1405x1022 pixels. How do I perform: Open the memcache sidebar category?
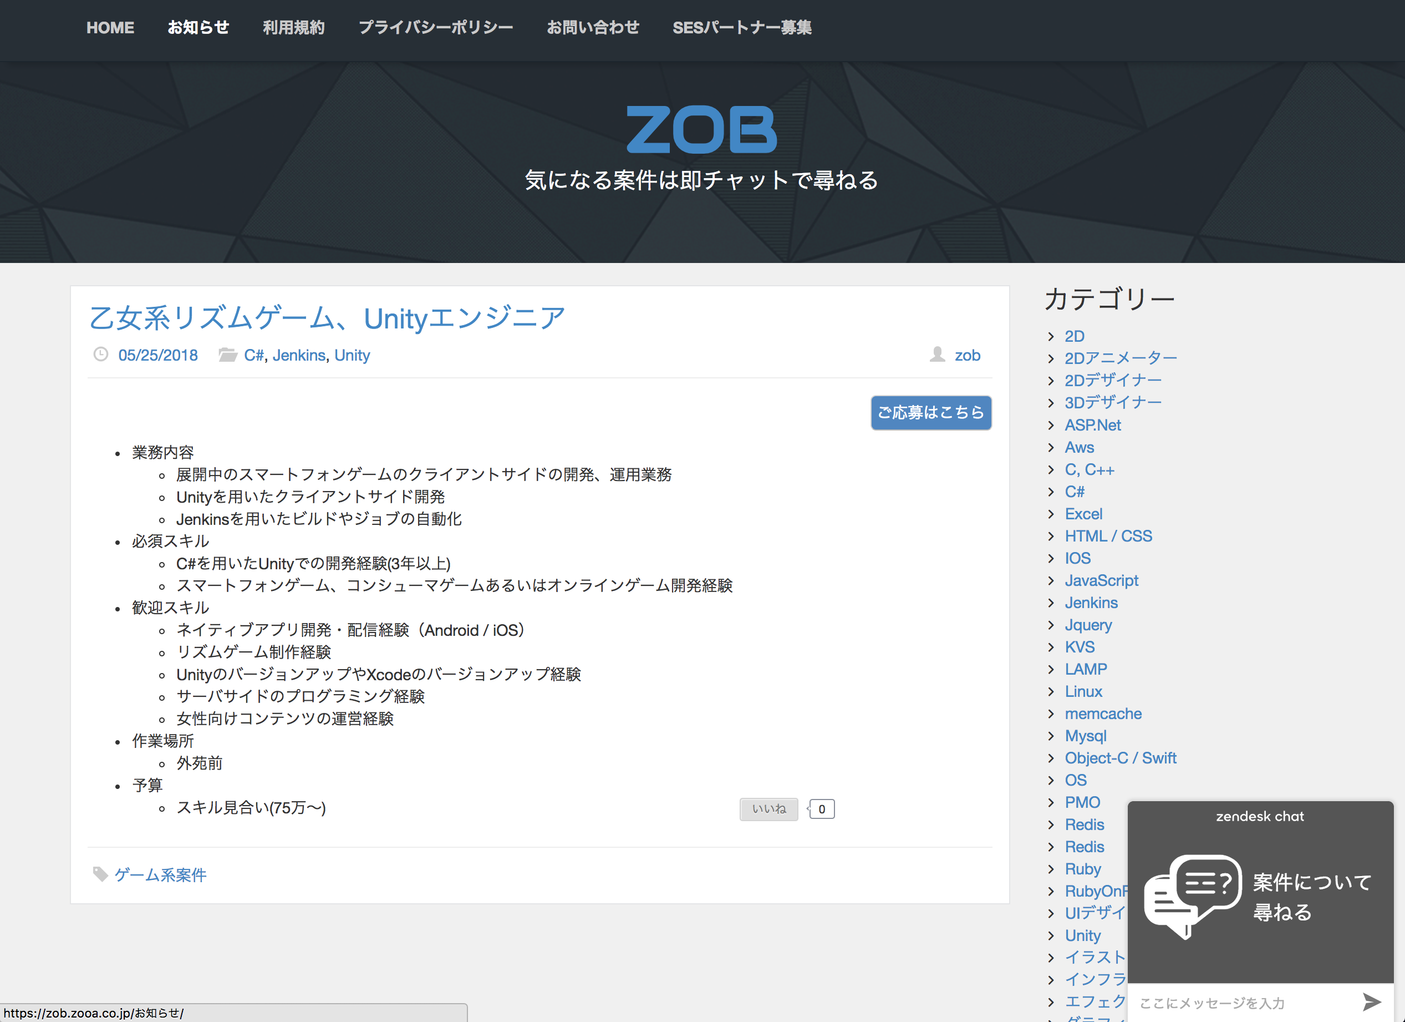click(1103, 714)
